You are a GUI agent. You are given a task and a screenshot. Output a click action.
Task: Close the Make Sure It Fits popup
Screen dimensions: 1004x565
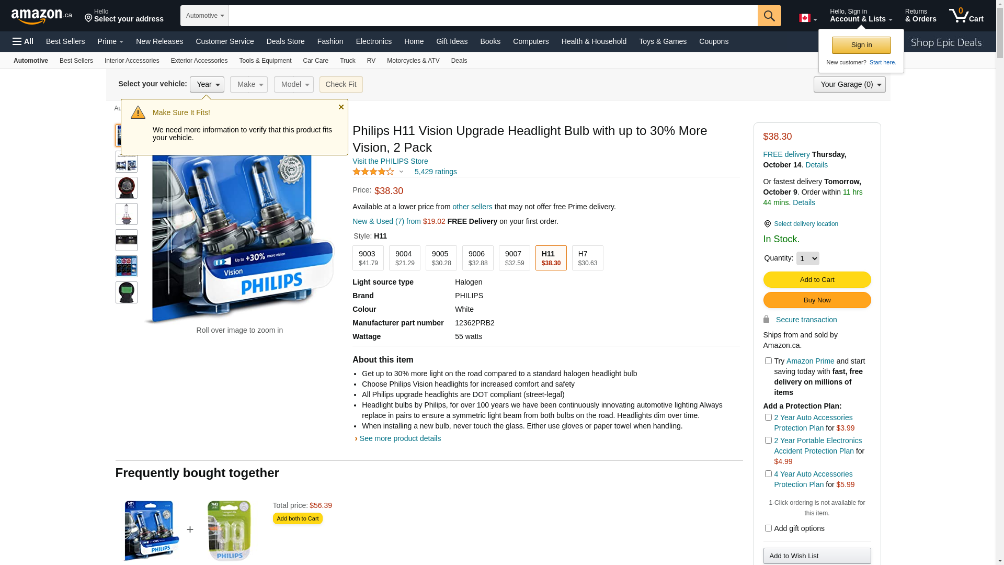[341, 107]
